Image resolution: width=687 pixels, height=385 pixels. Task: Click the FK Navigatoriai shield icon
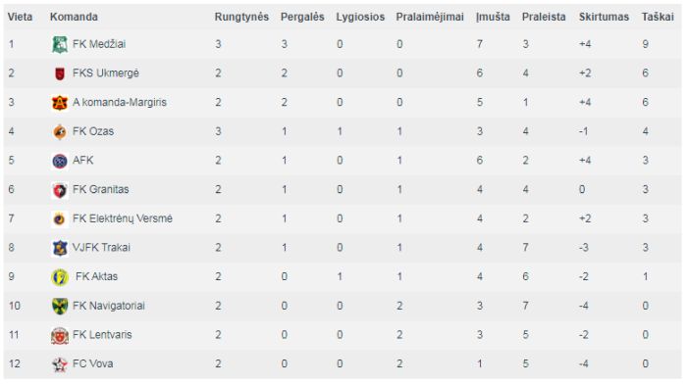pos(60,306)
